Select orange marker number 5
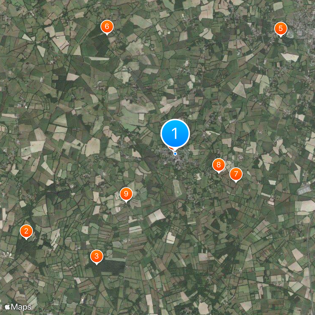 [x=281, y=29]
